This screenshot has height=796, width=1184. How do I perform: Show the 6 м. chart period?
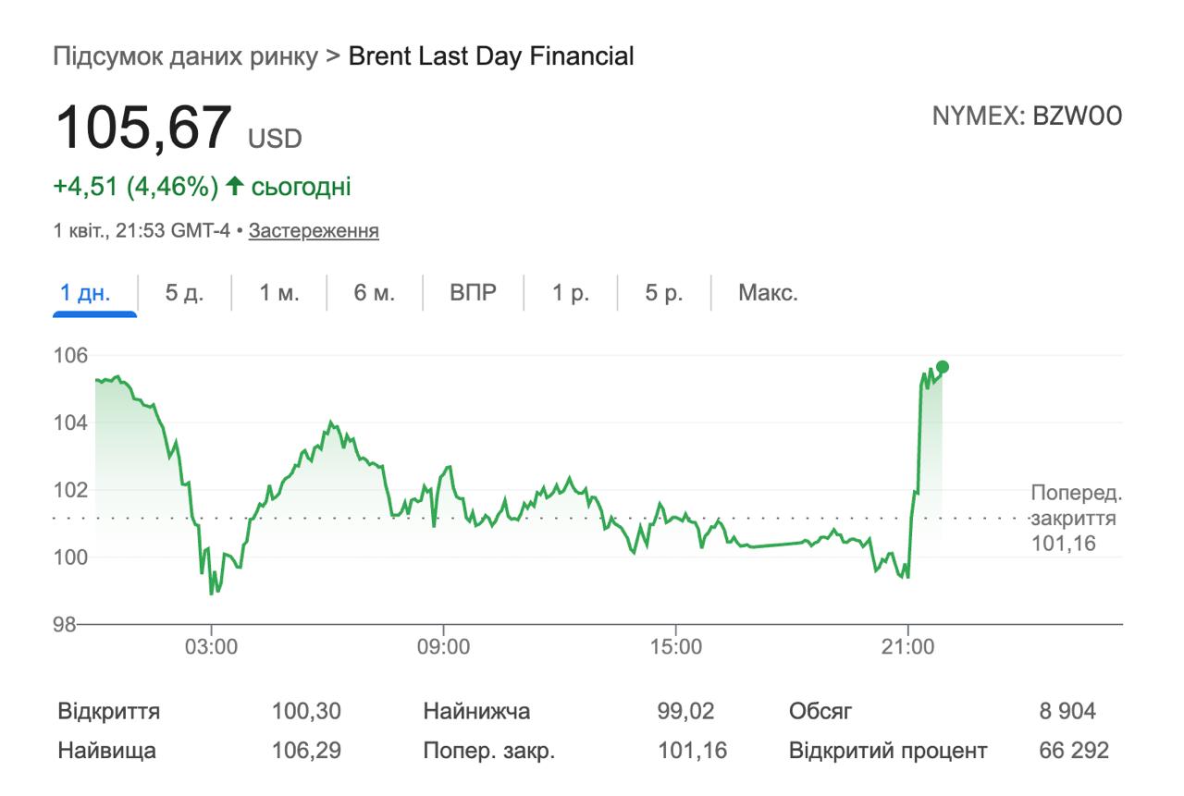[374, 293]
